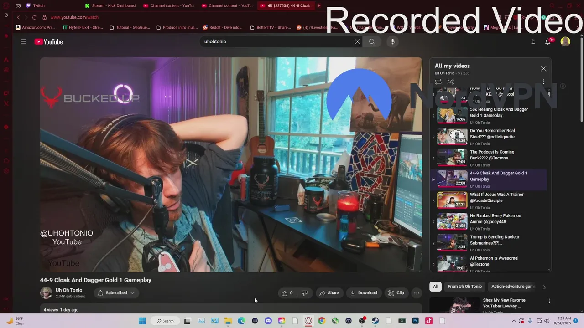This screenshot has width=584, height=328.
Task: Play Ai Pokemon Is Awesome video
Action: click(x=489, y=264)
